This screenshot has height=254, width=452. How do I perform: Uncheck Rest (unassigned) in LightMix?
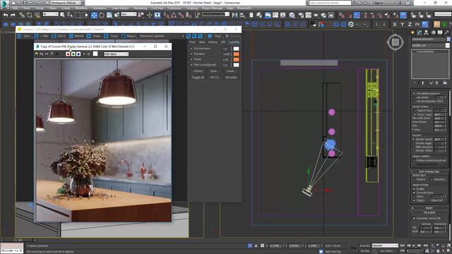coord(191,65)
